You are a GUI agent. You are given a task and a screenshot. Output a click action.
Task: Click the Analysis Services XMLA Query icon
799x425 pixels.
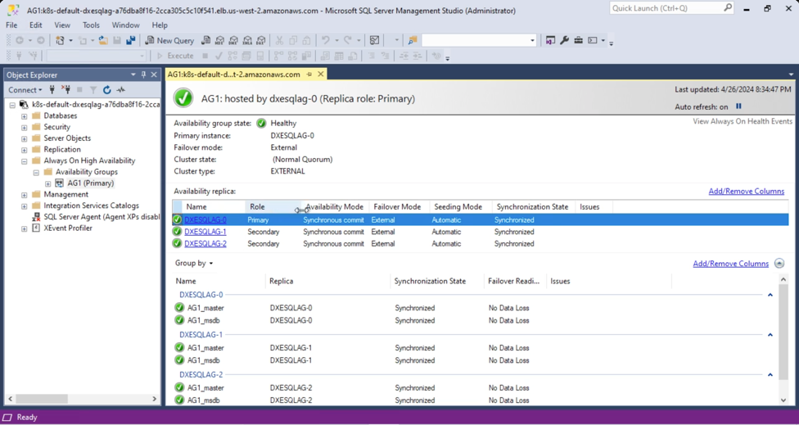[x=247, y=40]
